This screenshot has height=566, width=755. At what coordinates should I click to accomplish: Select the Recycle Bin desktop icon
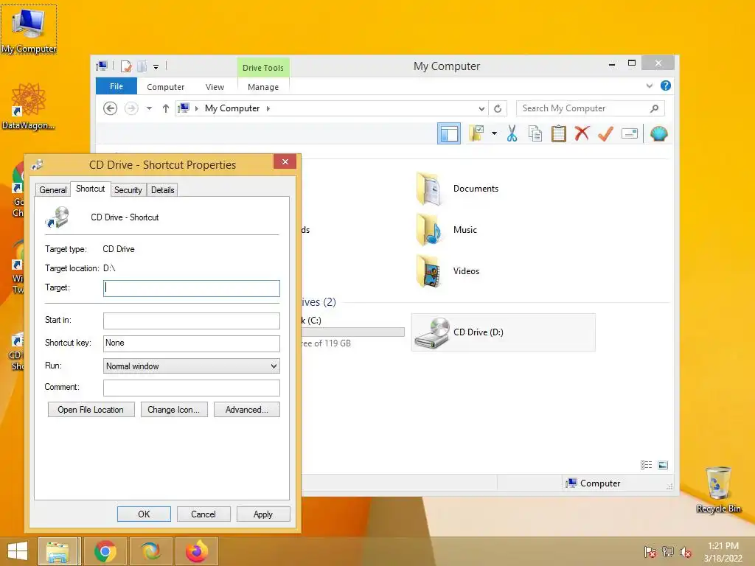point(718,490)
